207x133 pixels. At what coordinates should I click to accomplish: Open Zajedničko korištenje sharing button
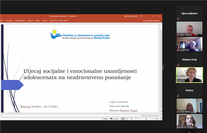[151, 21]
